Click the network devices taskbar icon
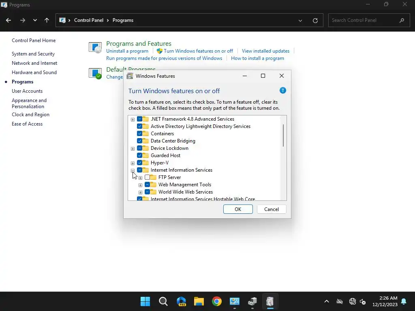 [x=252, y=301]
